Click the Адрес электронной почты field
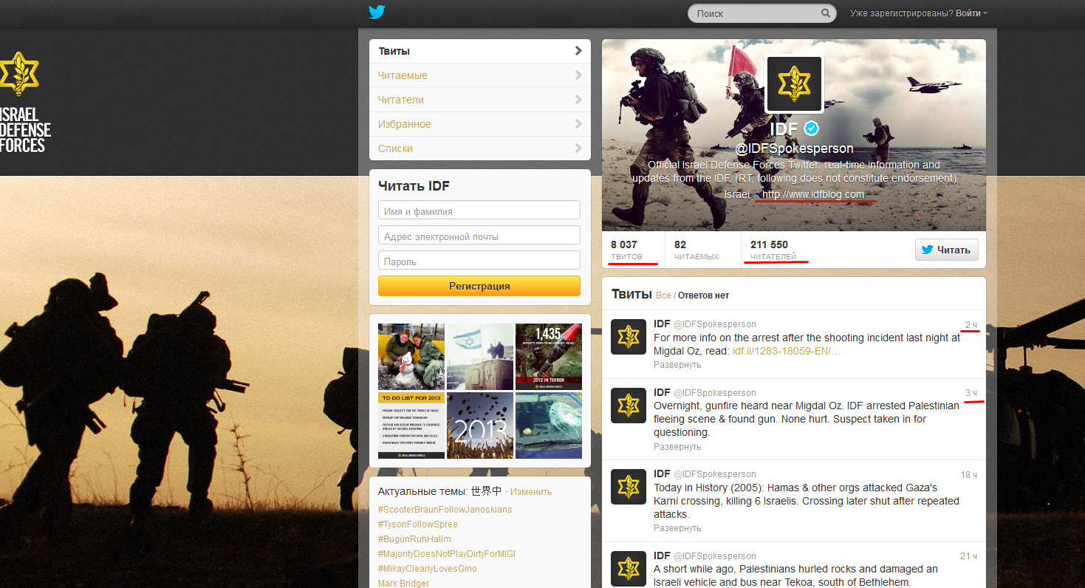Screen dimensions: 1085x588 click(x=479, y=236)
